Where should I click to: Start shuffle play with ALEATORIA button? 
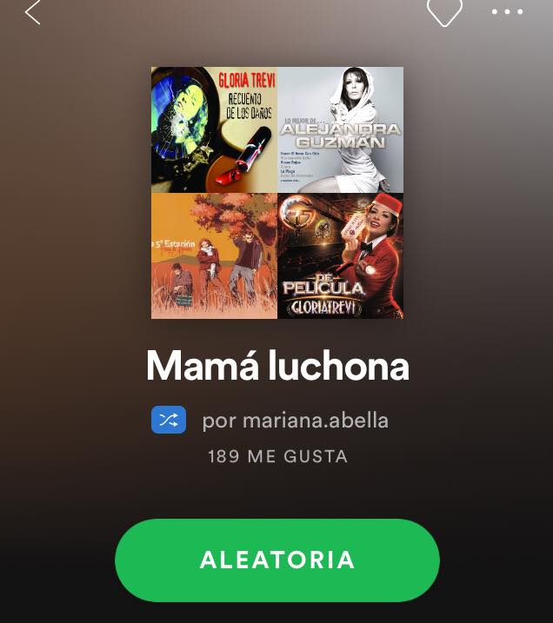[277, 560]
